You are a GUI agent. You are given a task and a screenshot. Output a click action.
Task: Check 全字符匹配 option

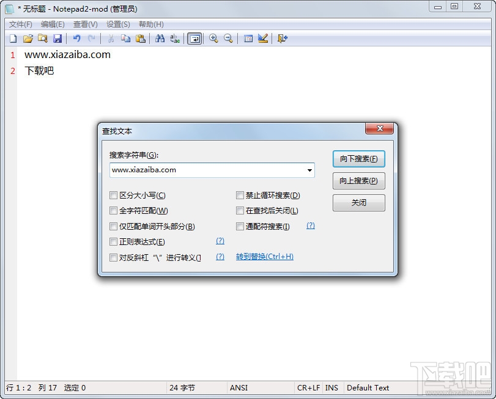pyautogui.click(x=113, y=210)
